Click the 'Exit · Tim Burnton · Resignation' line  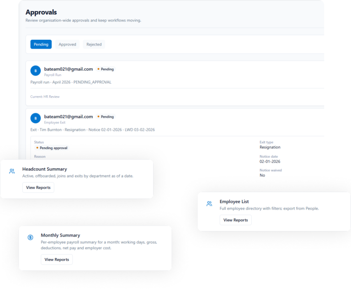click(92, 130)
